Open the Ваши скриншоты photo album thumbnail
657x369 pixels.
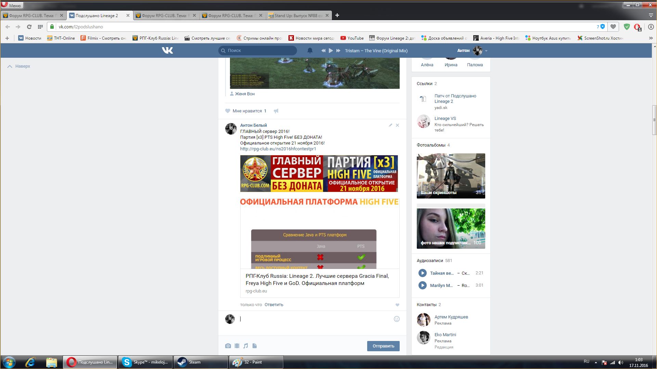coord(451,176)
